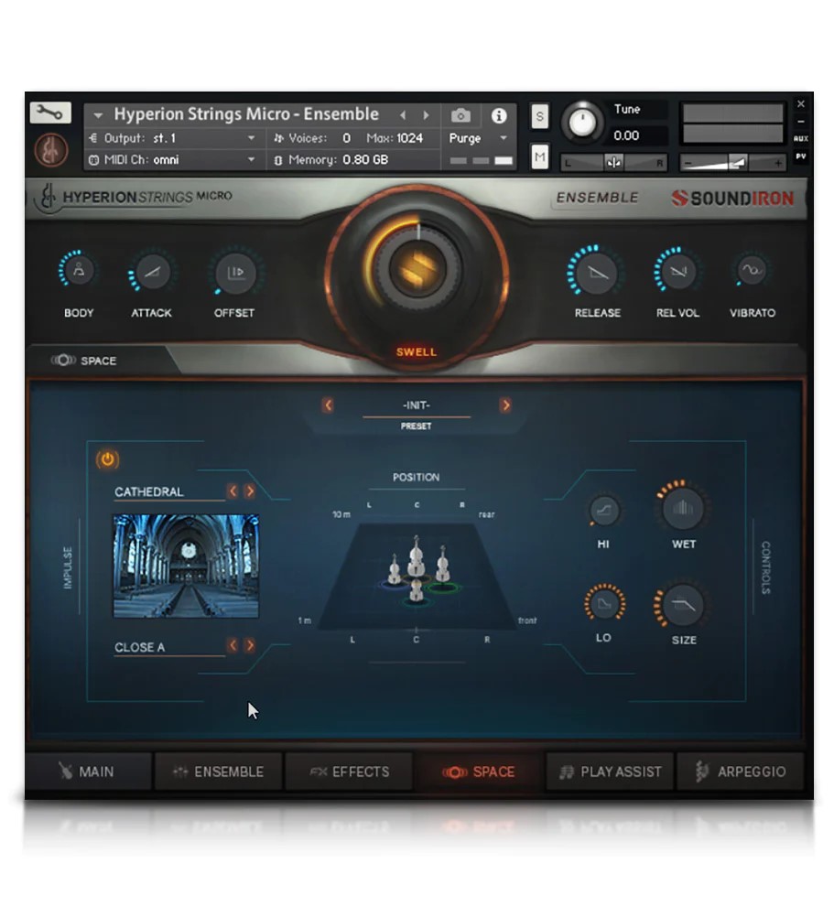Open the EFFECTS tab
The image size is (834, 917).
(349, 771)
